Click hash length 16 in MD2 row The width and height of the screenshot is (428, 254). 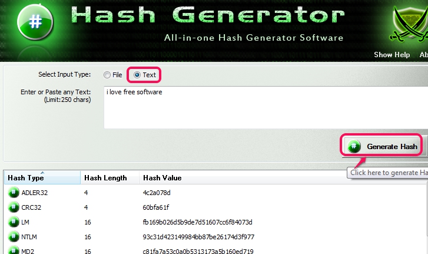87,251
